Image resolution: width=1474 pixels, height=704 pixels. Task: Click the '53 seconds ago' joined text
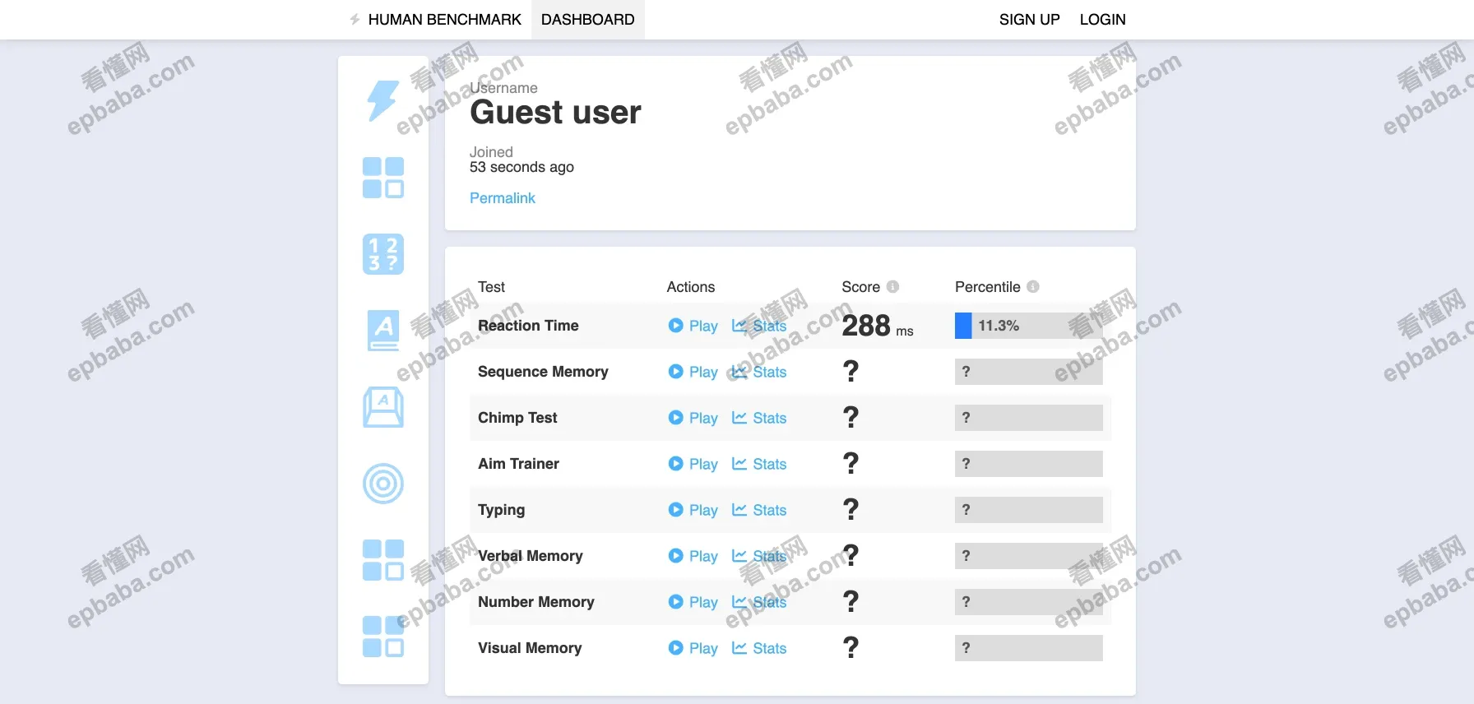point(521,167)
